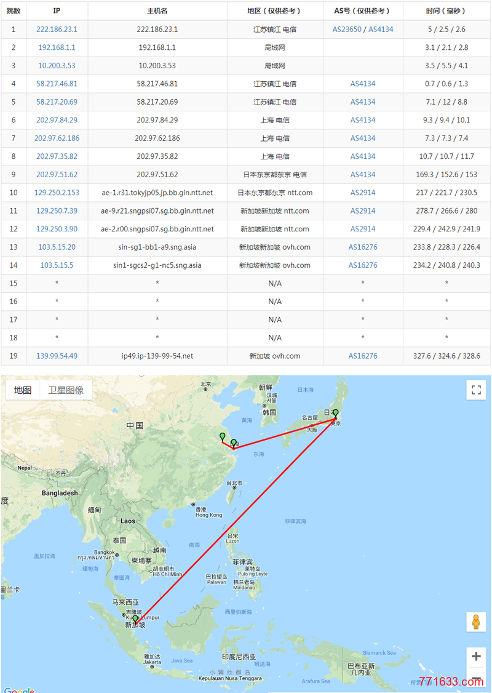
Task: Open the IP link 58.217.20.69
Action: pos(57,102)
